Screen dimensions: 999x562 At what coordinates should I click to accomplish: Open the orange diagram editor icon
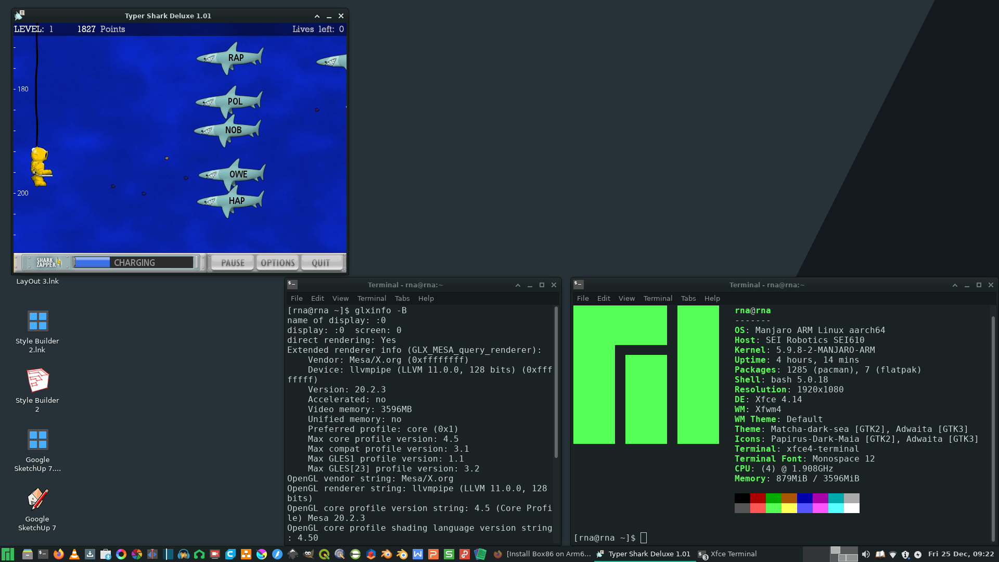(x=246, y=554)
